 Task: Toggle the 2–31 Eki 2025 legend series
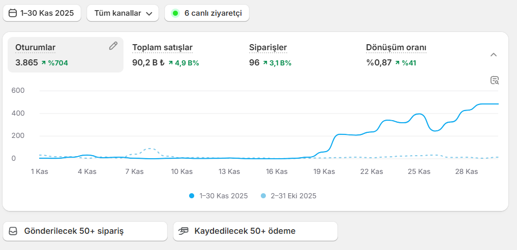(288, 196)
